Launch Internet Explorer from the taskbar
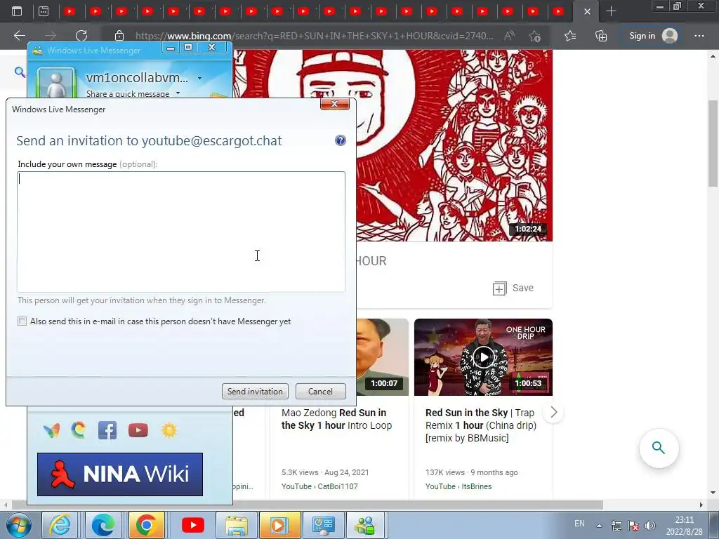Image resolution: width=719 pixels, height=539 pixels. (x=60, y=525)
